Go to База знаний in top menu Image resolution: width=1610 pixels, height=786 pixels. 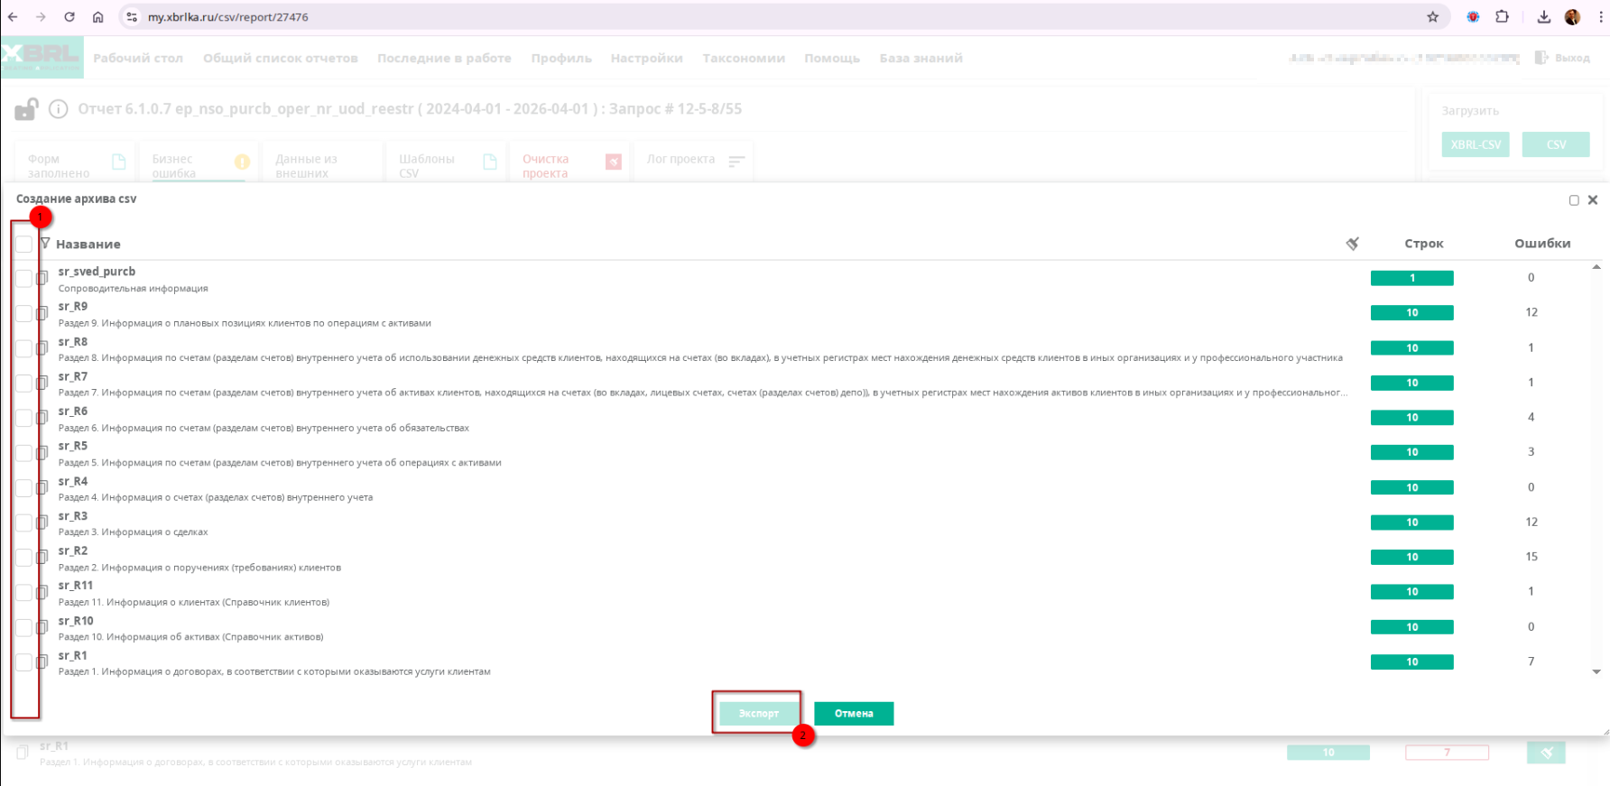click(x=921, y=58)
